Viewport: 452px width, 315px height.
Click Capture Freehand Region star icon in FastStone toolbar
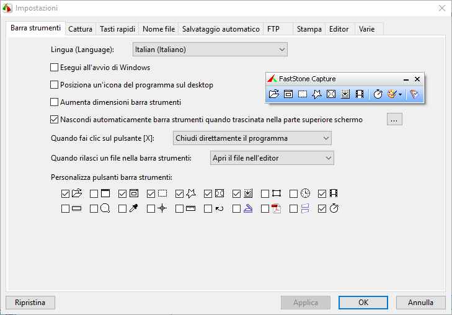tap(316, 94)
